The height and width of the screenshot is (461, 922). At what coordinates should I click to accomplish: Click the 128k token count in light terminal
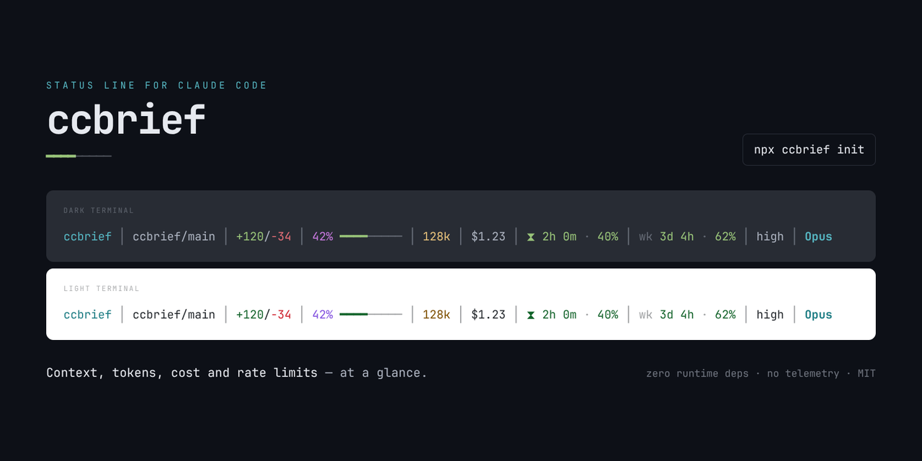437,315
